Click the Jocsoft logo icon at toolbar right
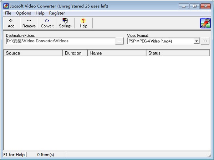 click(205, 23)
